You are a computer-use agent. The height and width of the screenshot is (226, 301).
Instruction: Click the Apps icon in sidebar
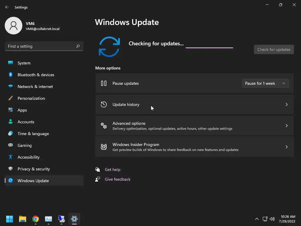click(11, 110)
